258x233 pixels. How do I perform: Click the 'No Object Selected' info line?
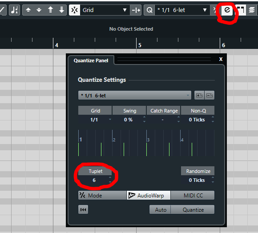(131, 29)
